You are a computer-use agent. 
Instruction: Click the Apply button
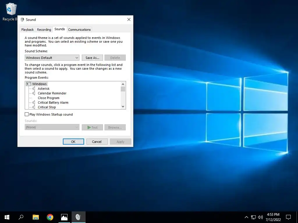pos(120,142)
